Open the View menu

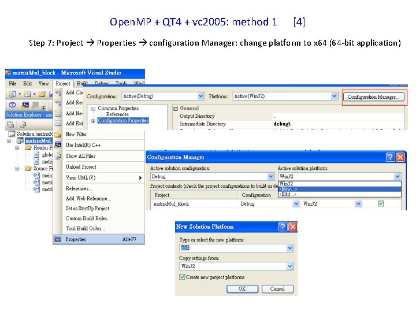(43, 84)
